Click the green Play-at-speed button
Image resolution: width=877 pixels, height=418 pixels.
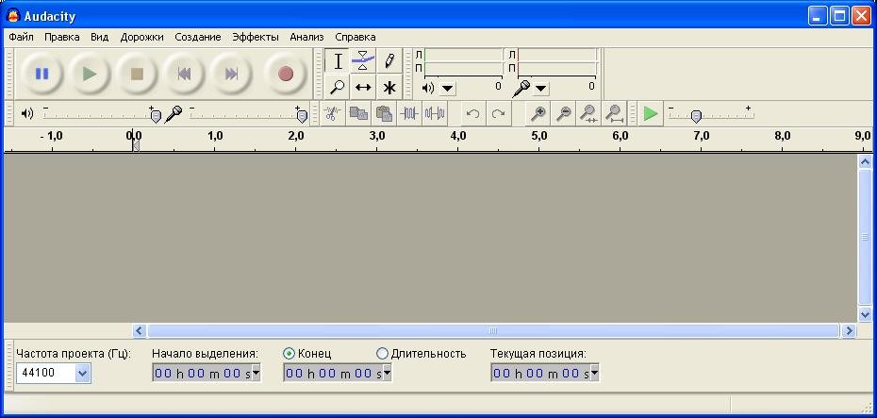tap(651, 113)
